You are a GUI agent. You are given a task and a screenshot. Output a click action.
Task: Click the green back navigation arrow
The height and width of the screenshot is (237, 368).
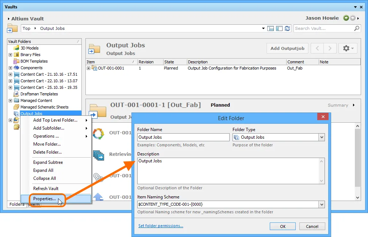(346, 18)
